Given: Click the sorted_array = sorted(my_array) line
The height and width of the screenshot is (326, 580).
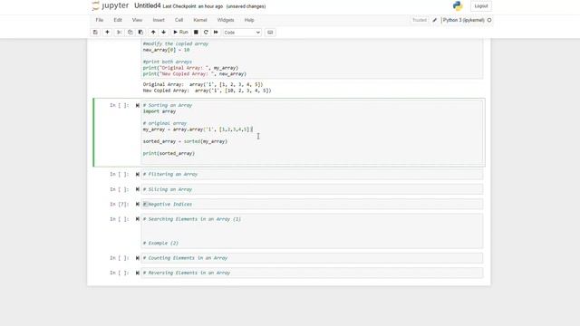Looking at the screenshot, I should click(185, 141).
